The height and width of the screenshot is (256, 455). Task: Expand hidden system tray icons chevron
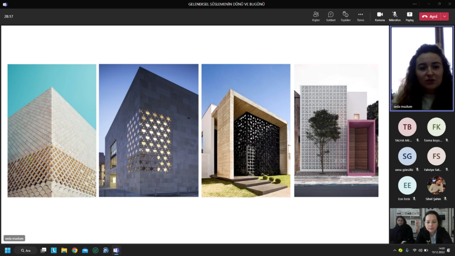(x=394, y=251)
